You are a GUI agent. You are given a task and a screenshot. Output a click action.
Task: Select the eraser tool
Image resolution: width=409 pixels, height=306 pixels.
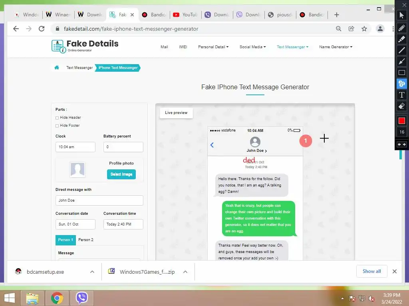coord(402,106)
